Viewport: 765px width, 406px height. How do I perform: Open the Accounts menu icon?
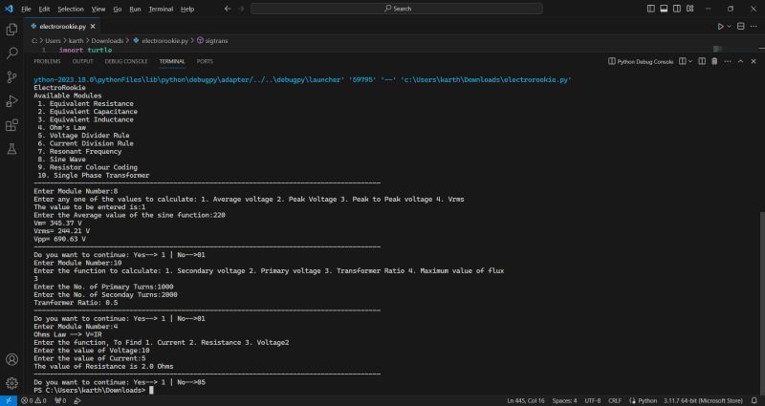(x=11, y=360)
